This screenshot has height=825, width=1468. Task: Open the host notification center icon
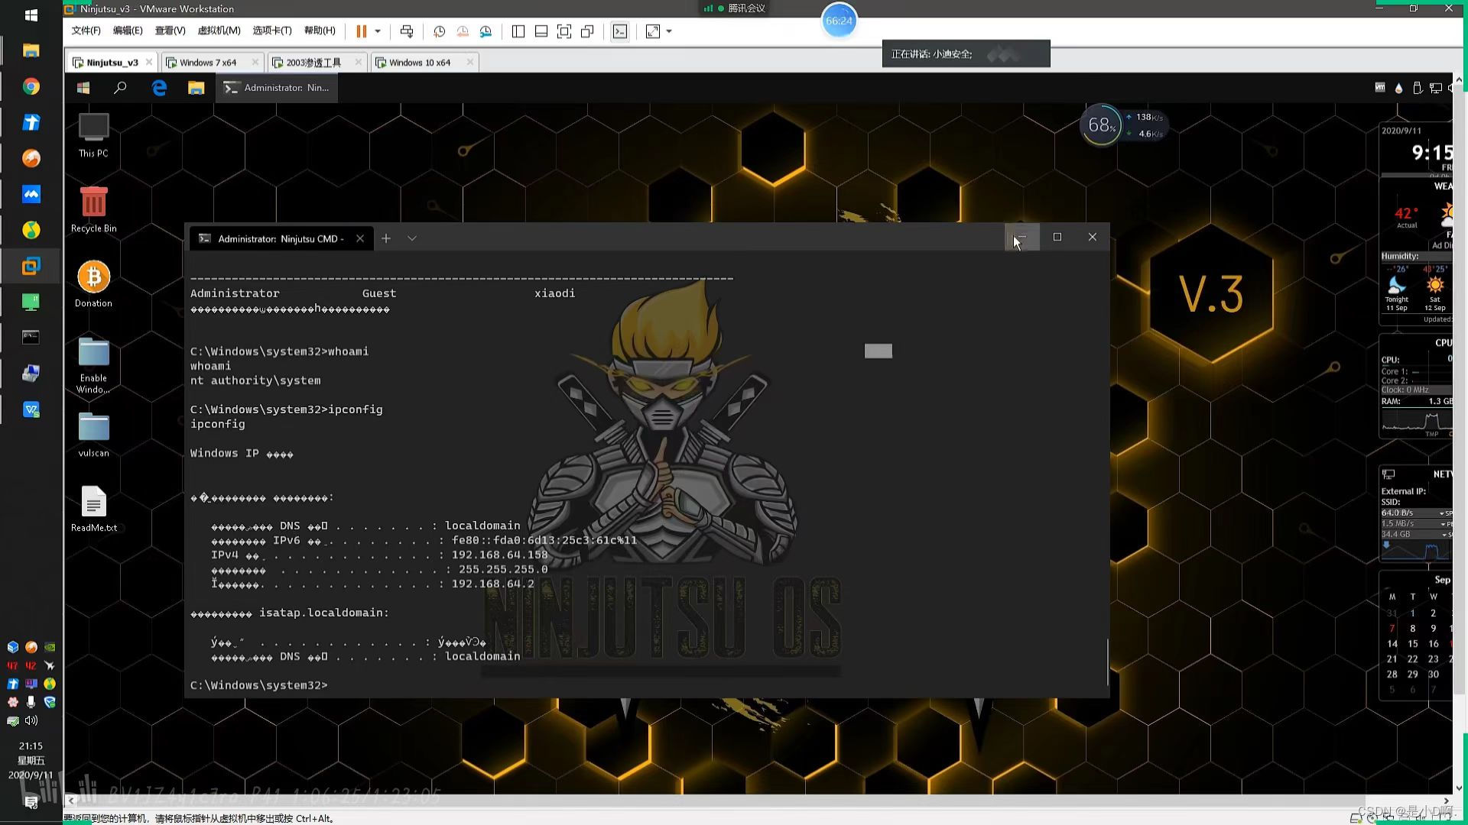tap(31, 802)
